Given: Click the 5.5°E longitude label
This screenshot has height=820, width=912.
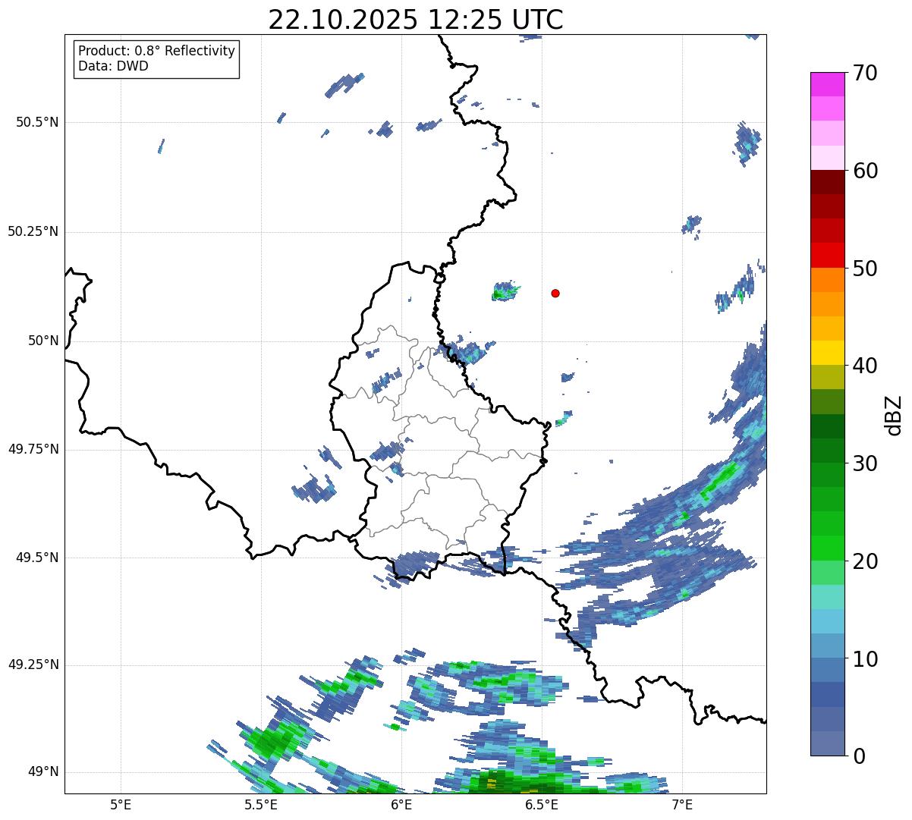Looking at the screenshot, I should (x=261, y=804).
